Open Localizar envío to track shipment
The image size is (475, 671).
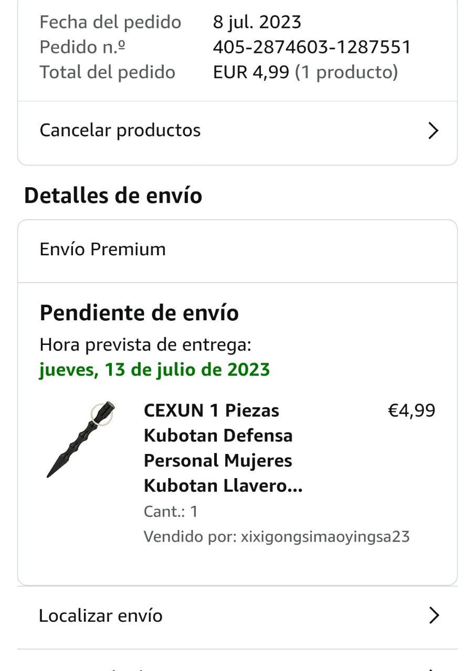(101, 615)
